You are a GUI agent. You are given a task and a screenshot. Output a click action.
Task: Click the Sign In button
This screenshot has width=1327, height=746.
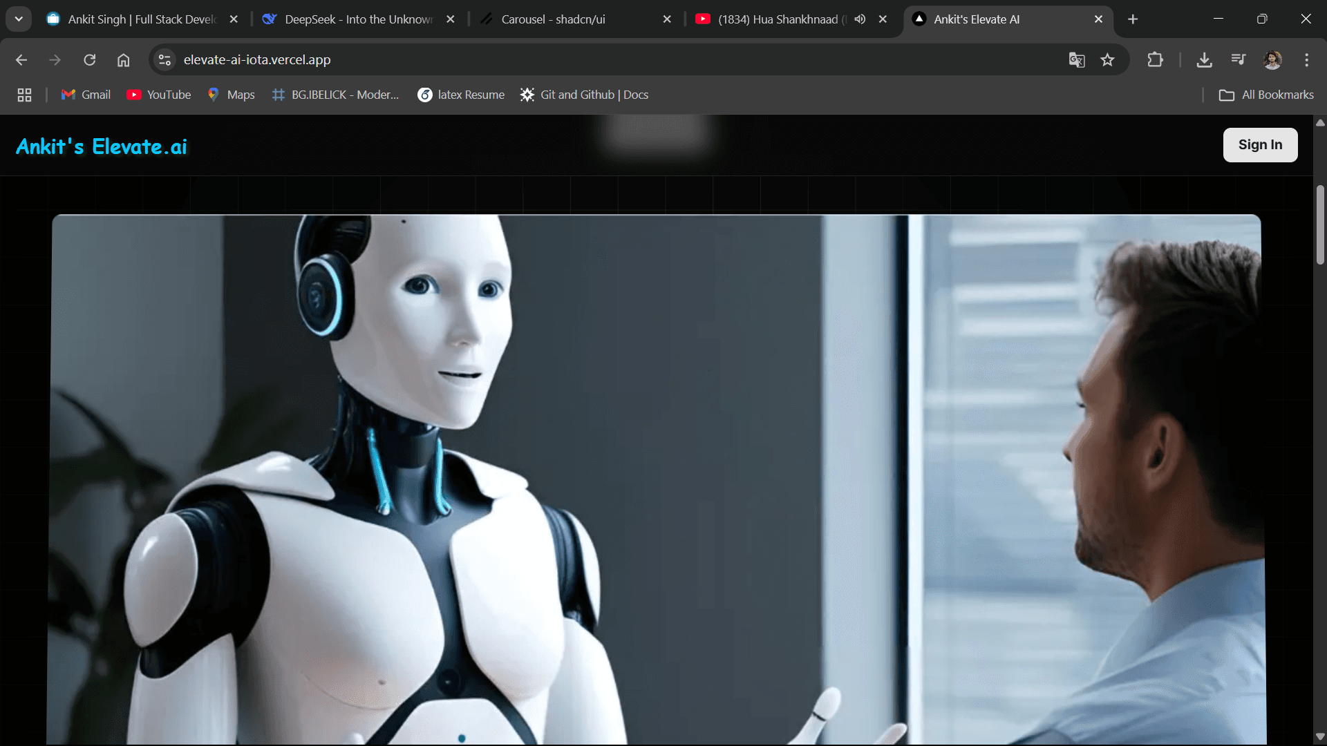[x=1260, y=145]
